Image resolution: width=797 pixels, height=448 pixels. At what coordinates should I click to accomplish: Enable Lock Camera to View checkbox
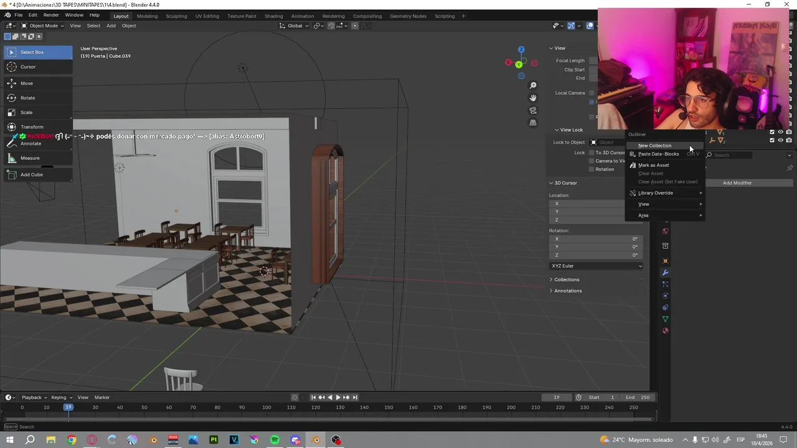tap(592, 161)
